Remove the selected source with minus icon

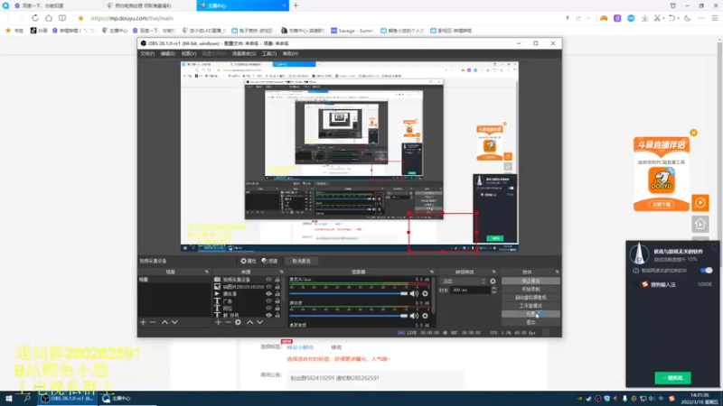pos(228,322)
